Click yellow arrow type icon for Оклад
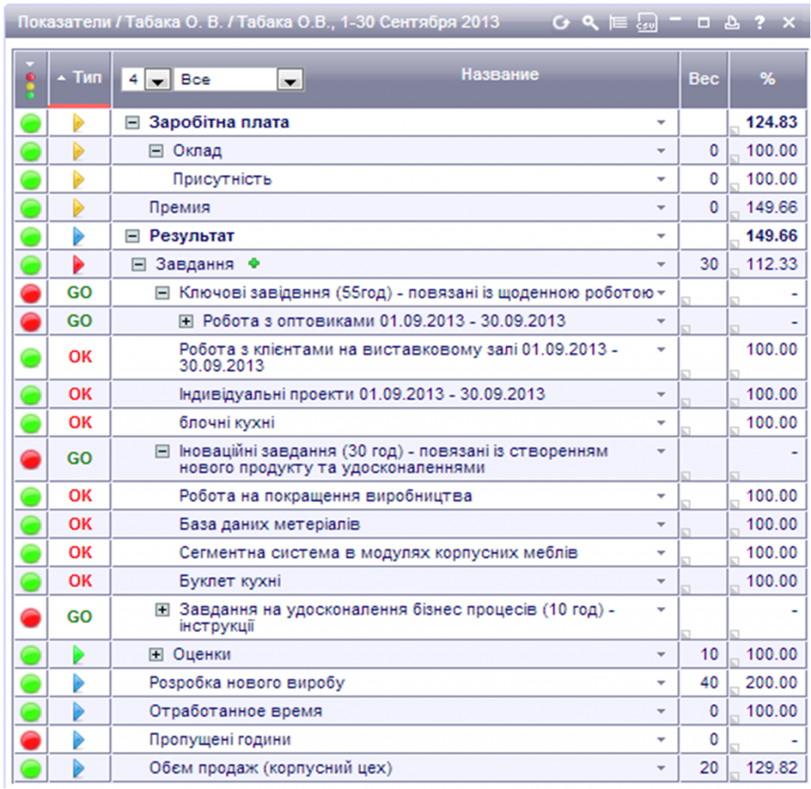811x789 pixels. [78, 151]
